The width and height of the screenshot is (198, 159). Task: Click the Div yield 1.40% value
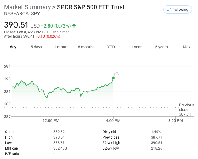point(156,132)
